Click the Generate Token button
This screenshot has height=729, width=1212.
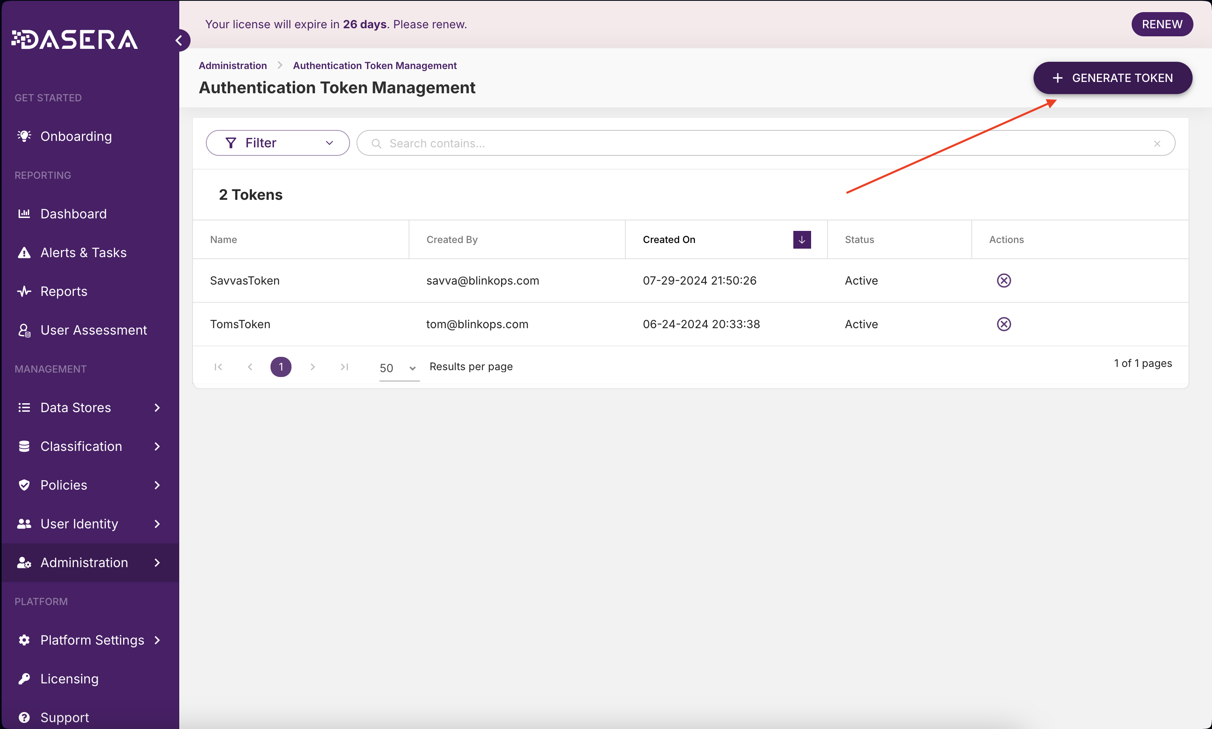1112,78
